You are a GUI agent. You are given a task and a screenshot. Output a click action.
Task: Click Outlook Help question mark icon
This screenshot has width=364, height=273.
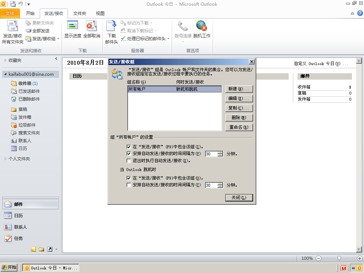coord(360,13)
